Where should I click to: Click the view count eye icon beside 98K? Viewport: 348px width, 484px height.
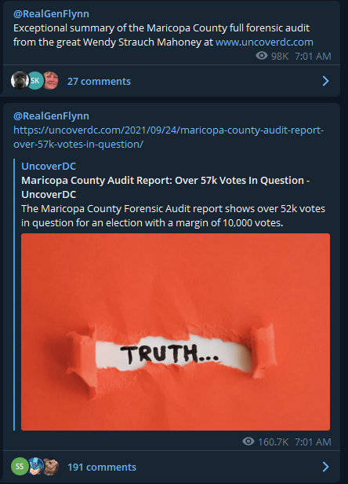(x=262, y=56)
